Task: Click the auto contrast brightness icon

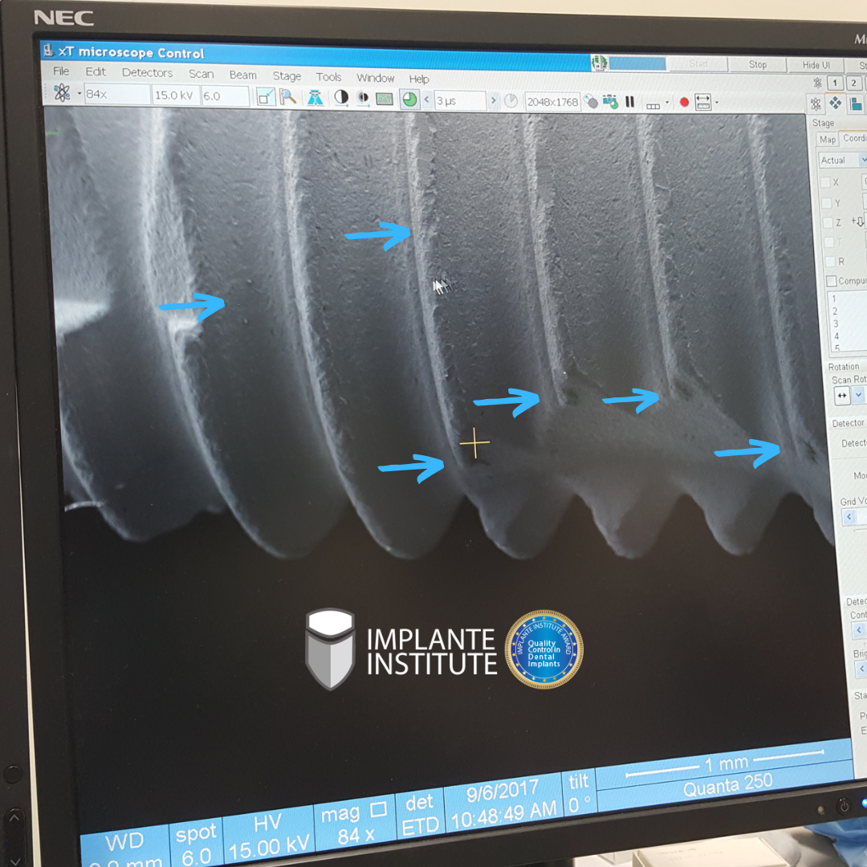Action: click(341, 98)
